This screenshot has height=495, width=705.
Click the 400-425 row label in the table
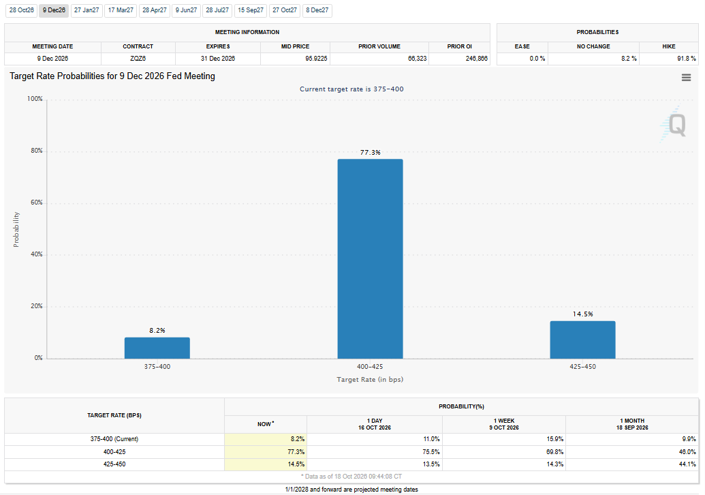(x=114, y=452)
